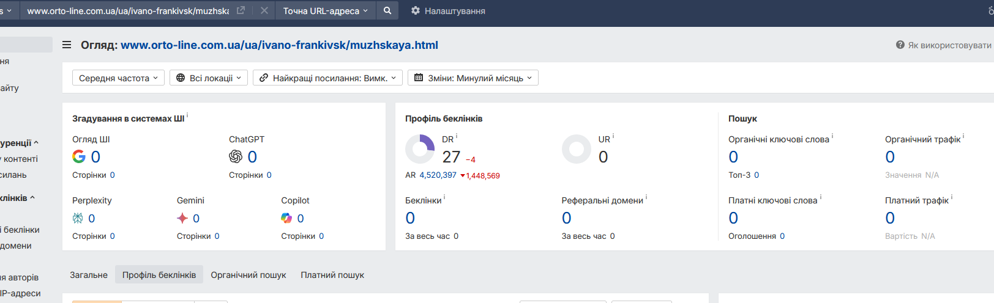
Task: Click the Perplexity logo icon
Action: point(78,218)
